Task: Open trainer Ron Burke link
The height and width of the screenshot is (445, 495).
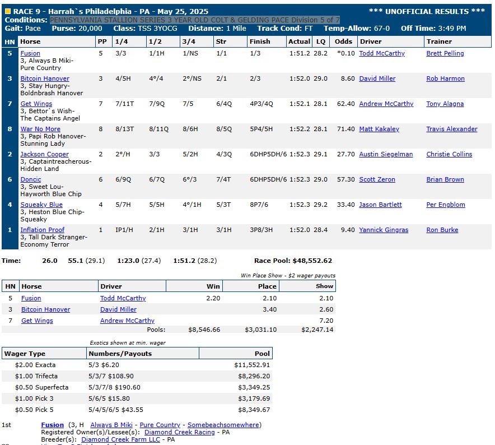Action: tap(441, 230)
